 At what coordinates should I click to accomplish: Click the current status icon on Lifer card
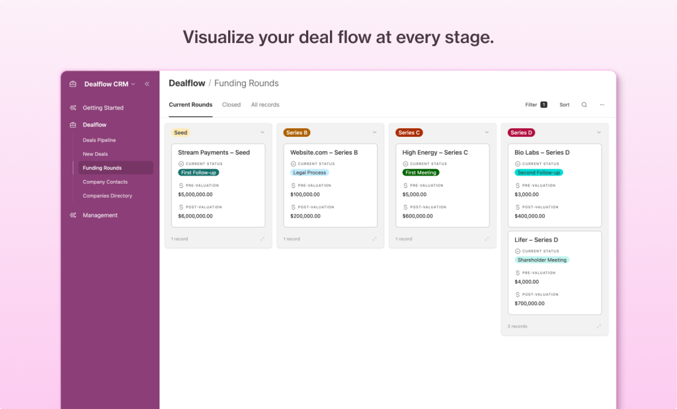tap(518, 251)
